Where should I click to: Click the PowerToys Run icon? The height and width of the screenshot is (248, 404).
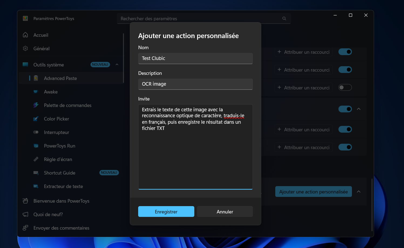36,146
